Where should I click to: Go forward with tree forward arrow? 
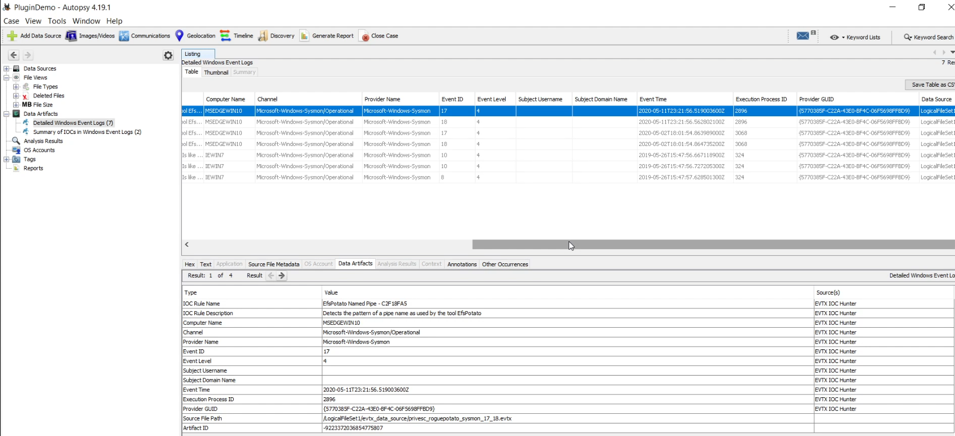27,55
